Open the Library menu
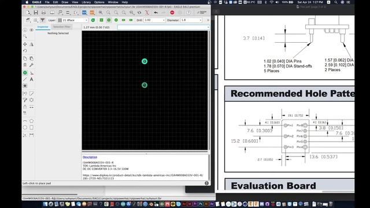Screen dimensions: 370x208 click(x=86, y=2)
